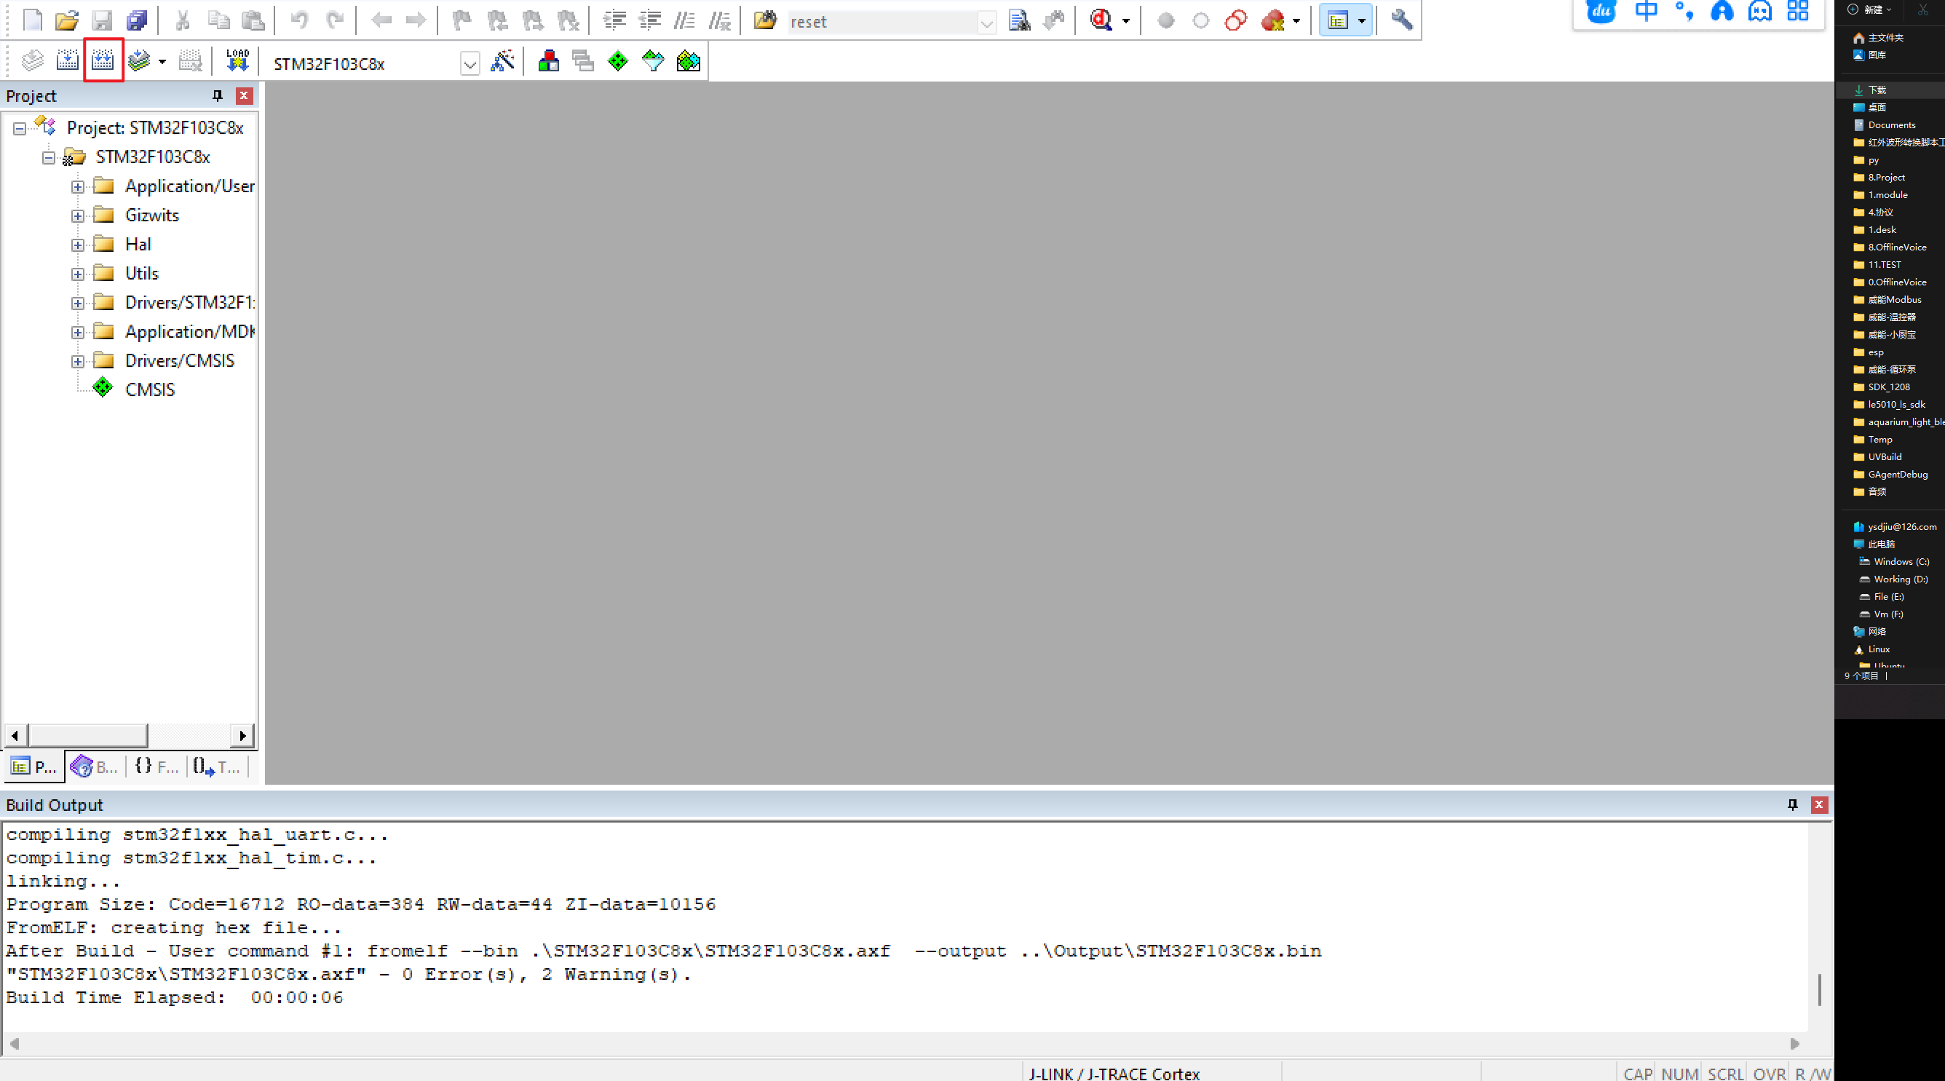This screenshot has width=1945, height=1081.
Task: Open the STM32F103C8x target dropdown
Action: [470, 64]
